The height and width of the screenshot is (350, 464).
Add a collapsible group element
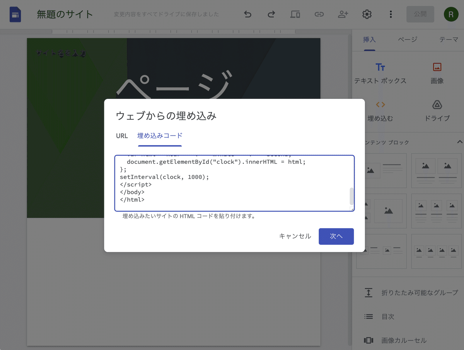(x=411, y=292)
